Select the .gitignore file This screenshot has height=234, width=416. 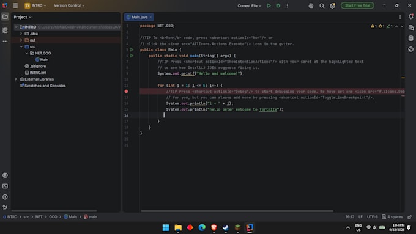tap(35, 66)
